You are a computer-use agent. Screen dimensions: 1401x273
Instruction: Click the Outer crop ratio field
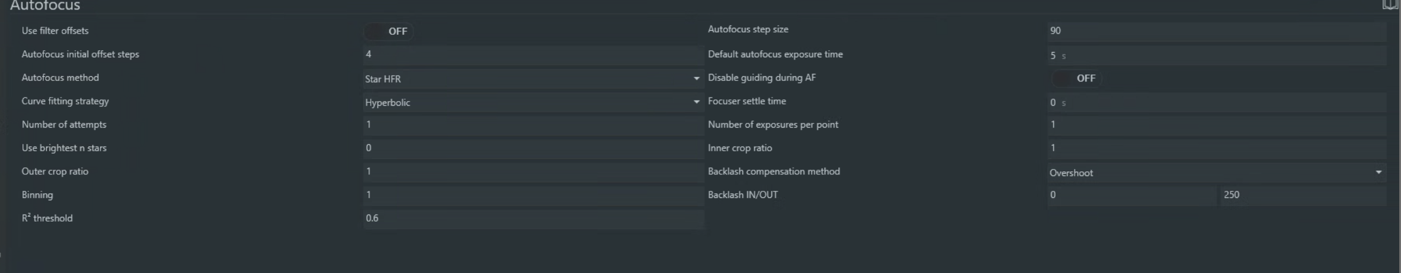pyautogui.click(x=531, y=171)
